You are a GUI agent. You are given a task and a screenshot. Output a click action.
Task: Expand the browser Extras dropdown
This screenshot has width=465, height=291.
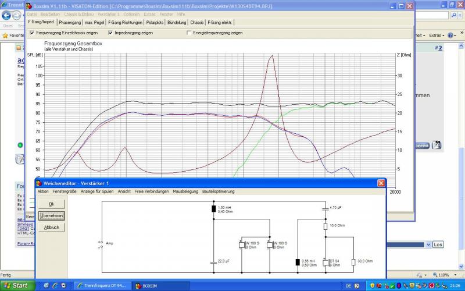437,36
